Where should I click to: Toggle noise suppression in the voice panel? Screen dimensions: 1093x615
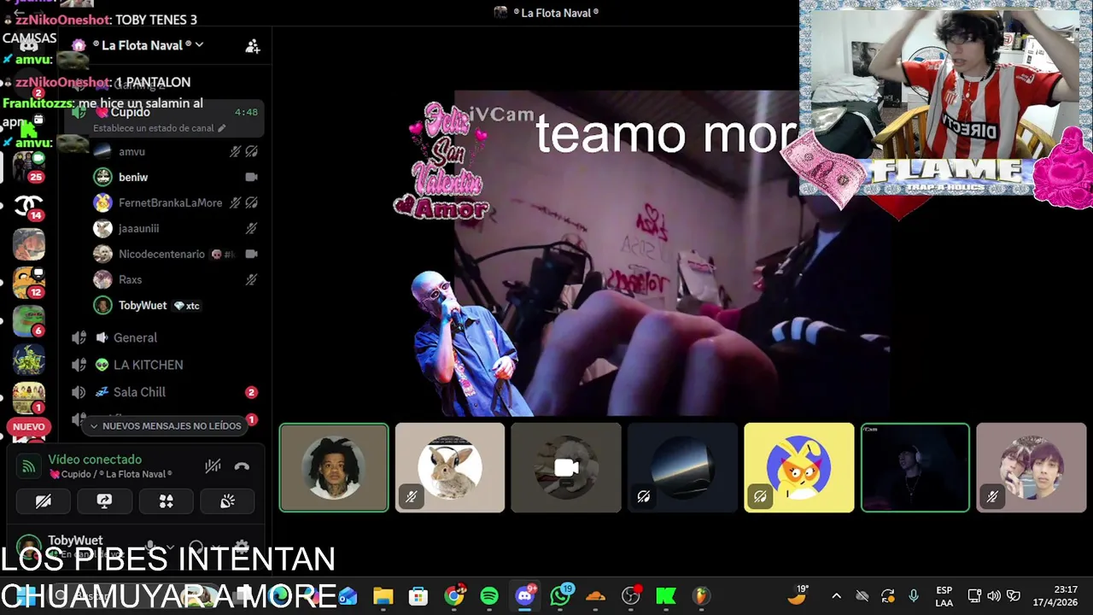213,466
